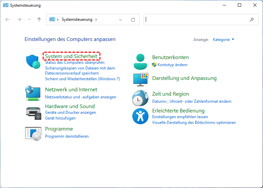Click the Hardware und Sound printer icon
The height and width of the screenshot is (188, 263).
tap(33, 112)
